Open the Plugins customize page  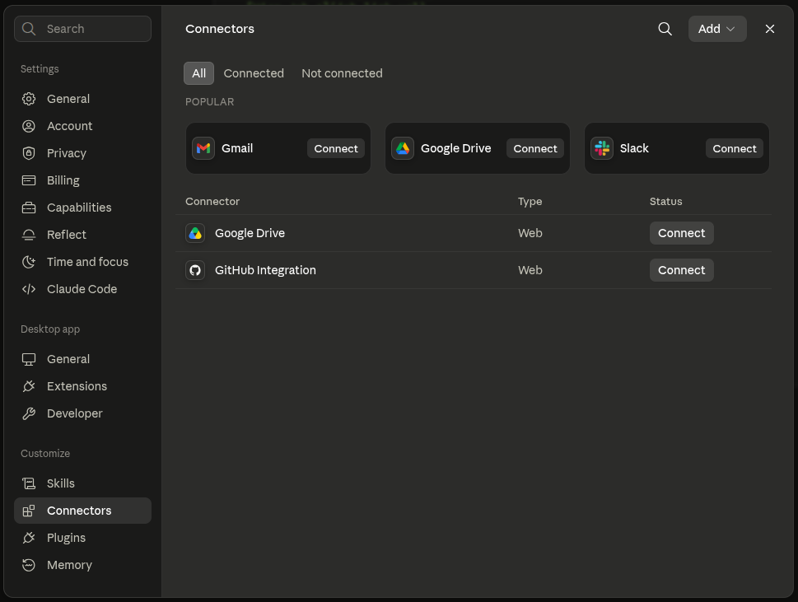82,538
